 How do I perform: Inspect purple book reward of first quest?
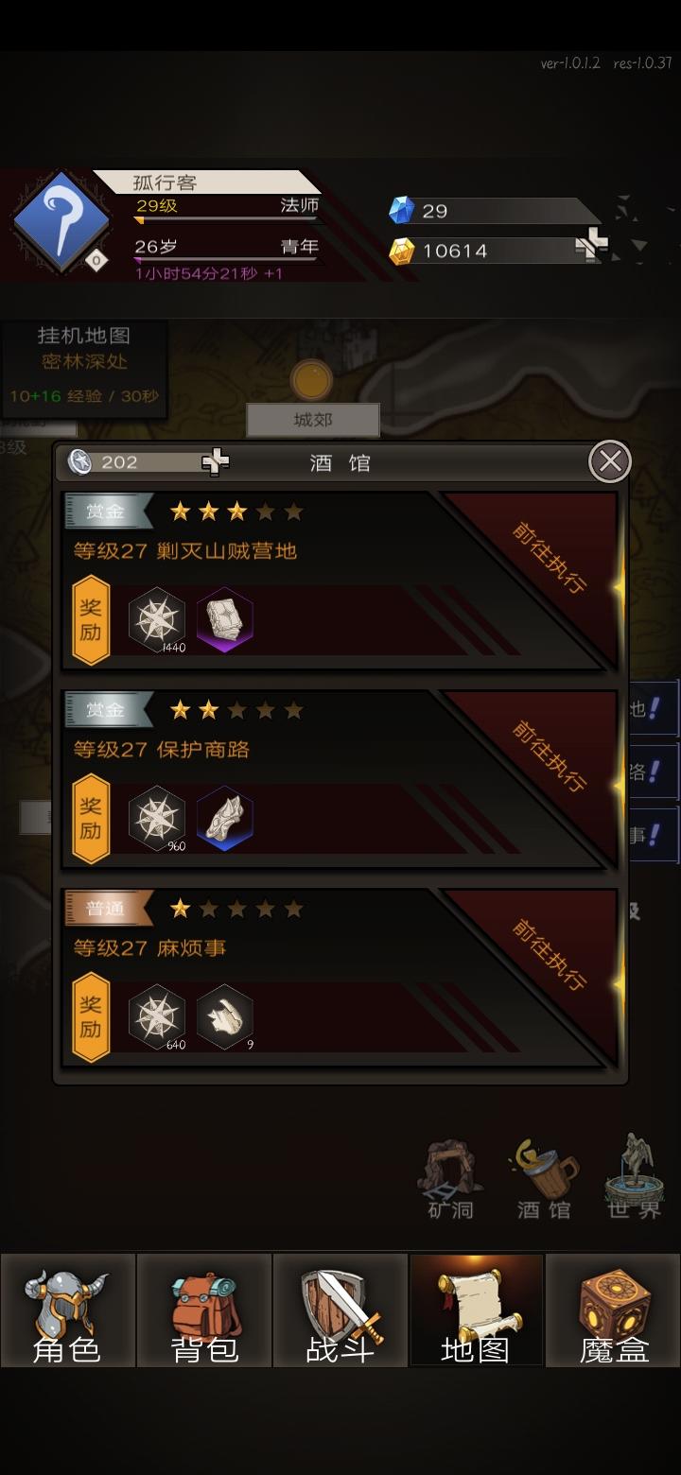[225, 619]
